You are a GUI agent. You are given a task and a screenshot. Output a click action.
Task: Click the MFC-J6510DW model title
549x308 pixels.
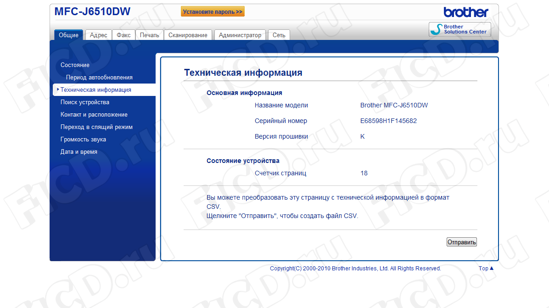tap(92, 11)
